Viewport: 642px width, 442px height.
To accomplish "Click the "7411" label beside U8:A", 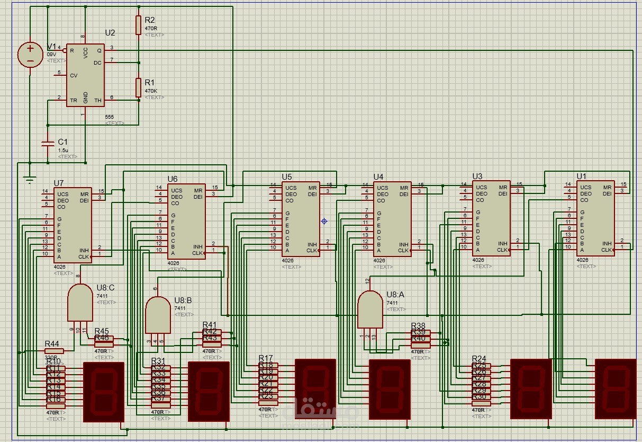I will tap(392, 303).
